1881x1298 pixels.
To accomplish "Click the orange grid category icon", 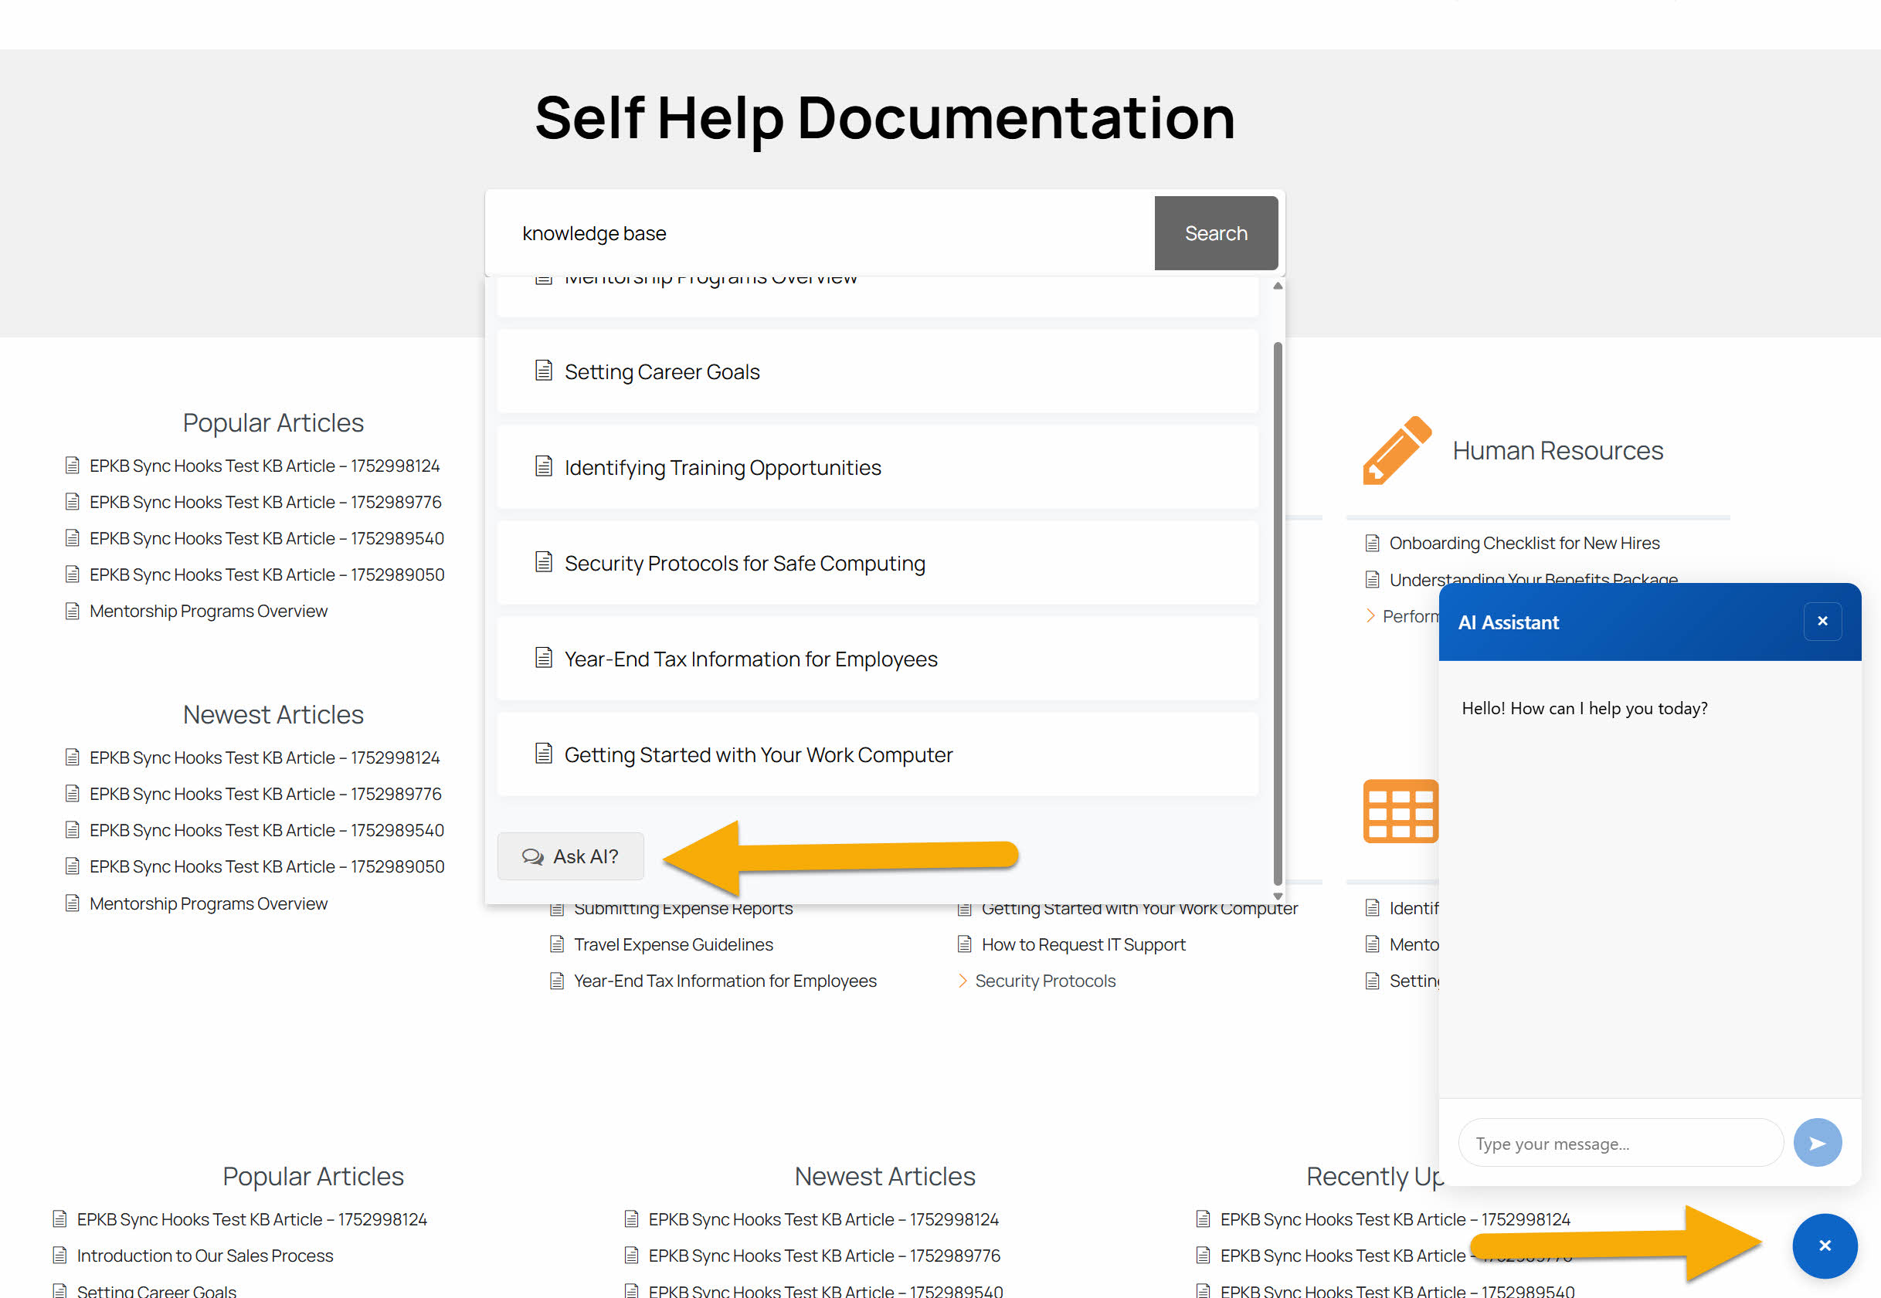I will tap(1400, 811).
